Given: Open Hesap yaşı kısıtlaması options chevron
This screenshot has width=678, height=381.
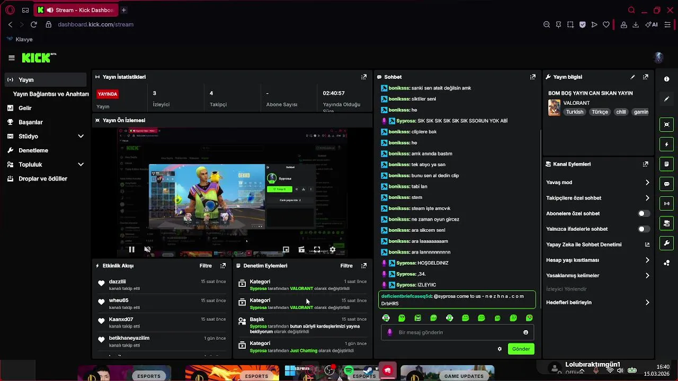Looking at the screenshot, I should 647,260.
